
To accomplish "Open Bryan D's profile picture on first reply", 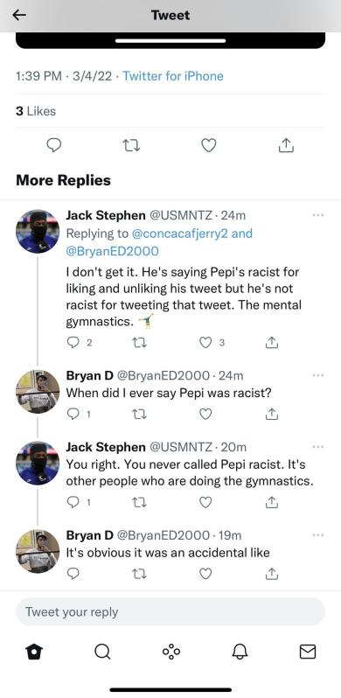I will click(x=38, y=391).
